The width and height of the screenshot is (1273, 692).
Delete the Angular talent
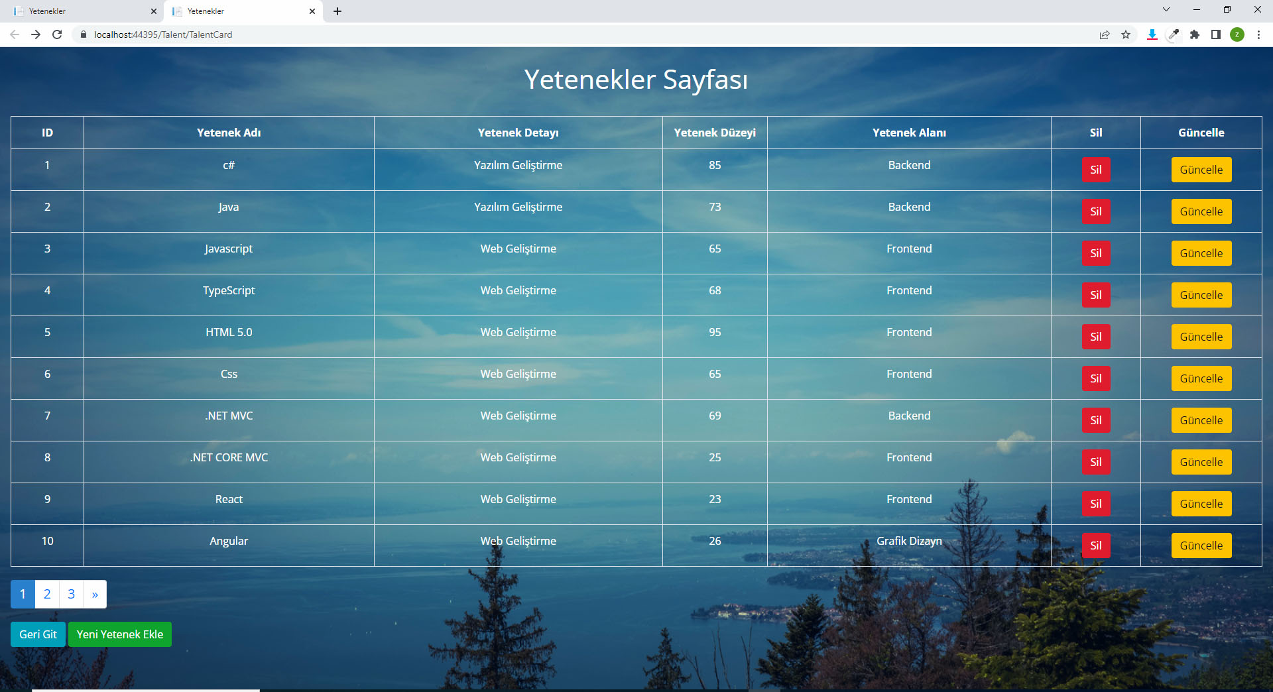tap(1096, 546)
